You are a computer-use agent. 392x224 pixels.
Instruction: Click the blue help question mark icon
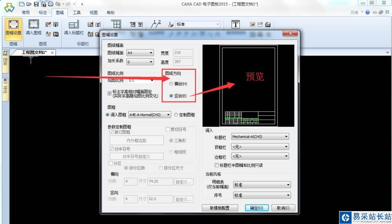point(368,12)
